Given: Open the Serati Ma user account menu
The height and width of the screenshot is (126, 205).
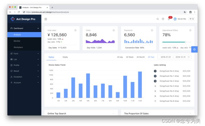Looking at the screenshot, I should click(x=180, y=19).
